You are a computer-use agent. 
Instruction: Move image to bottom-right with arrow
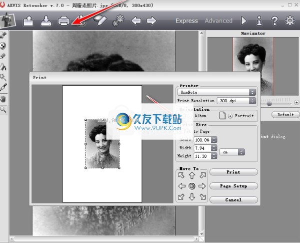click(203, 197)
